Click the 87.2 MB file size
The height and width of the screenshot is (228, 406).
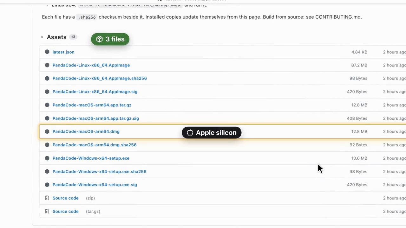(x=359, y=65)
